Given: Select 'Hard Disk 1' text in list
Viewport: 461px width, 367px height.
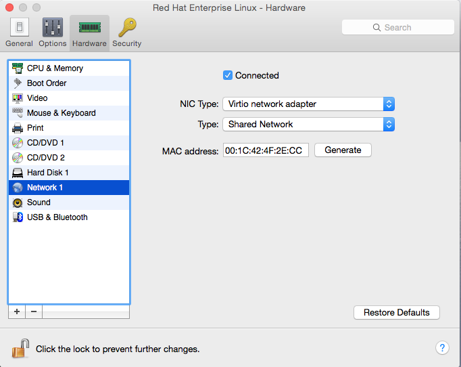Looking at the screenshot, I should pos(47,173).
